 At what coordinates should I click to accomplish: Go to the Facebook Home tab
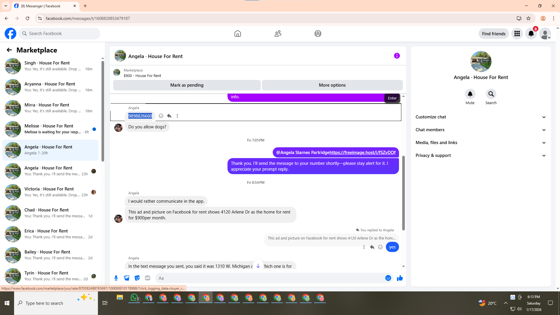click(x=237, y=34)
